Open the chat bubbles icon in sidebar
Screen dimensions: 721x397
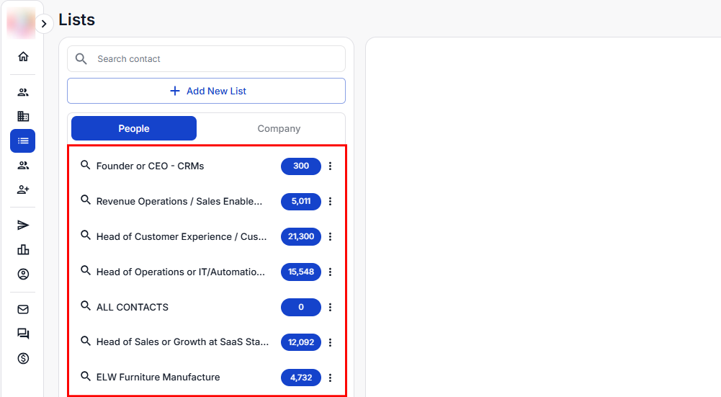(x=23, y=334)
